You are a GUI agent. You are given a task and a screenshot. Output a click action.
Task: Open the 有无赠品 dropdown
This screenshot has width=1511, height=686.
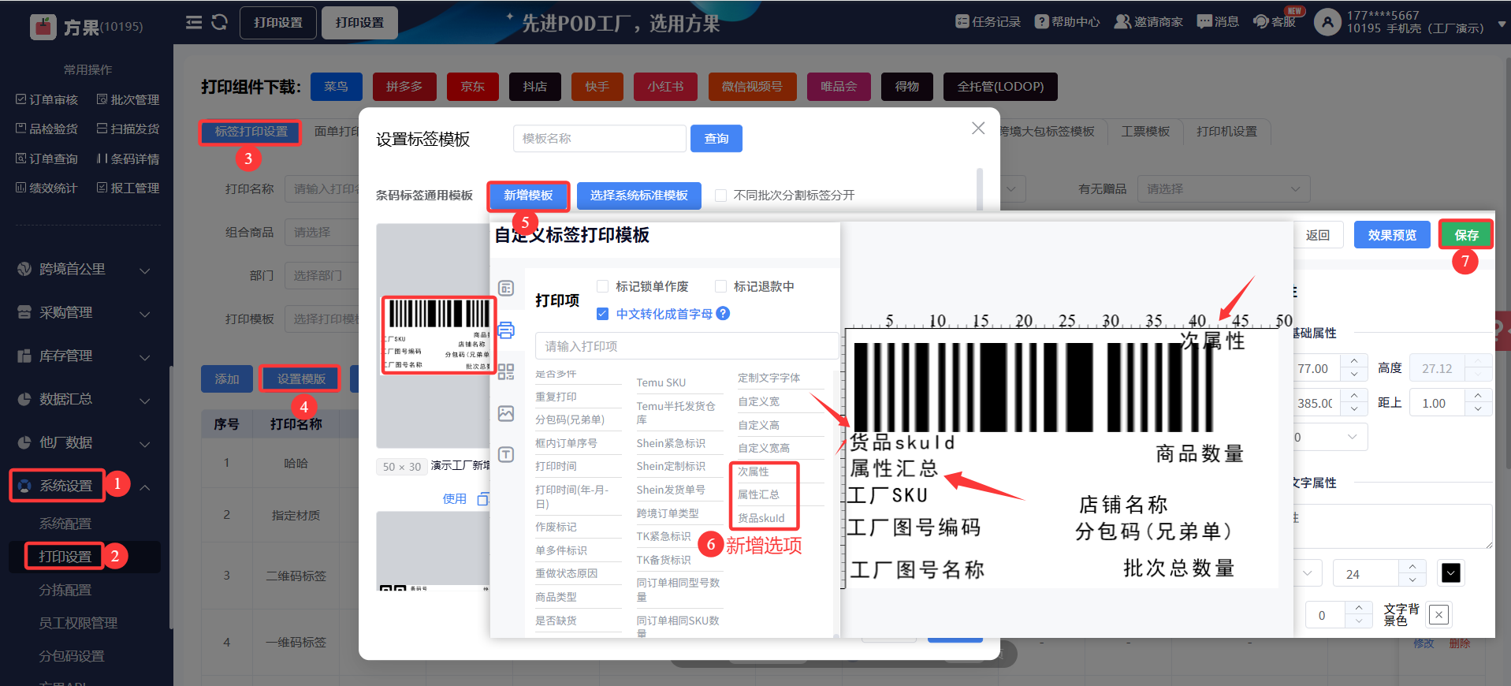click(x=1223, y=189)
